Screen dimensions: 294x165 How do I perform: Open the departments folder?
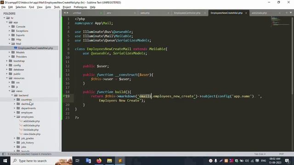[x=29, y=108]
